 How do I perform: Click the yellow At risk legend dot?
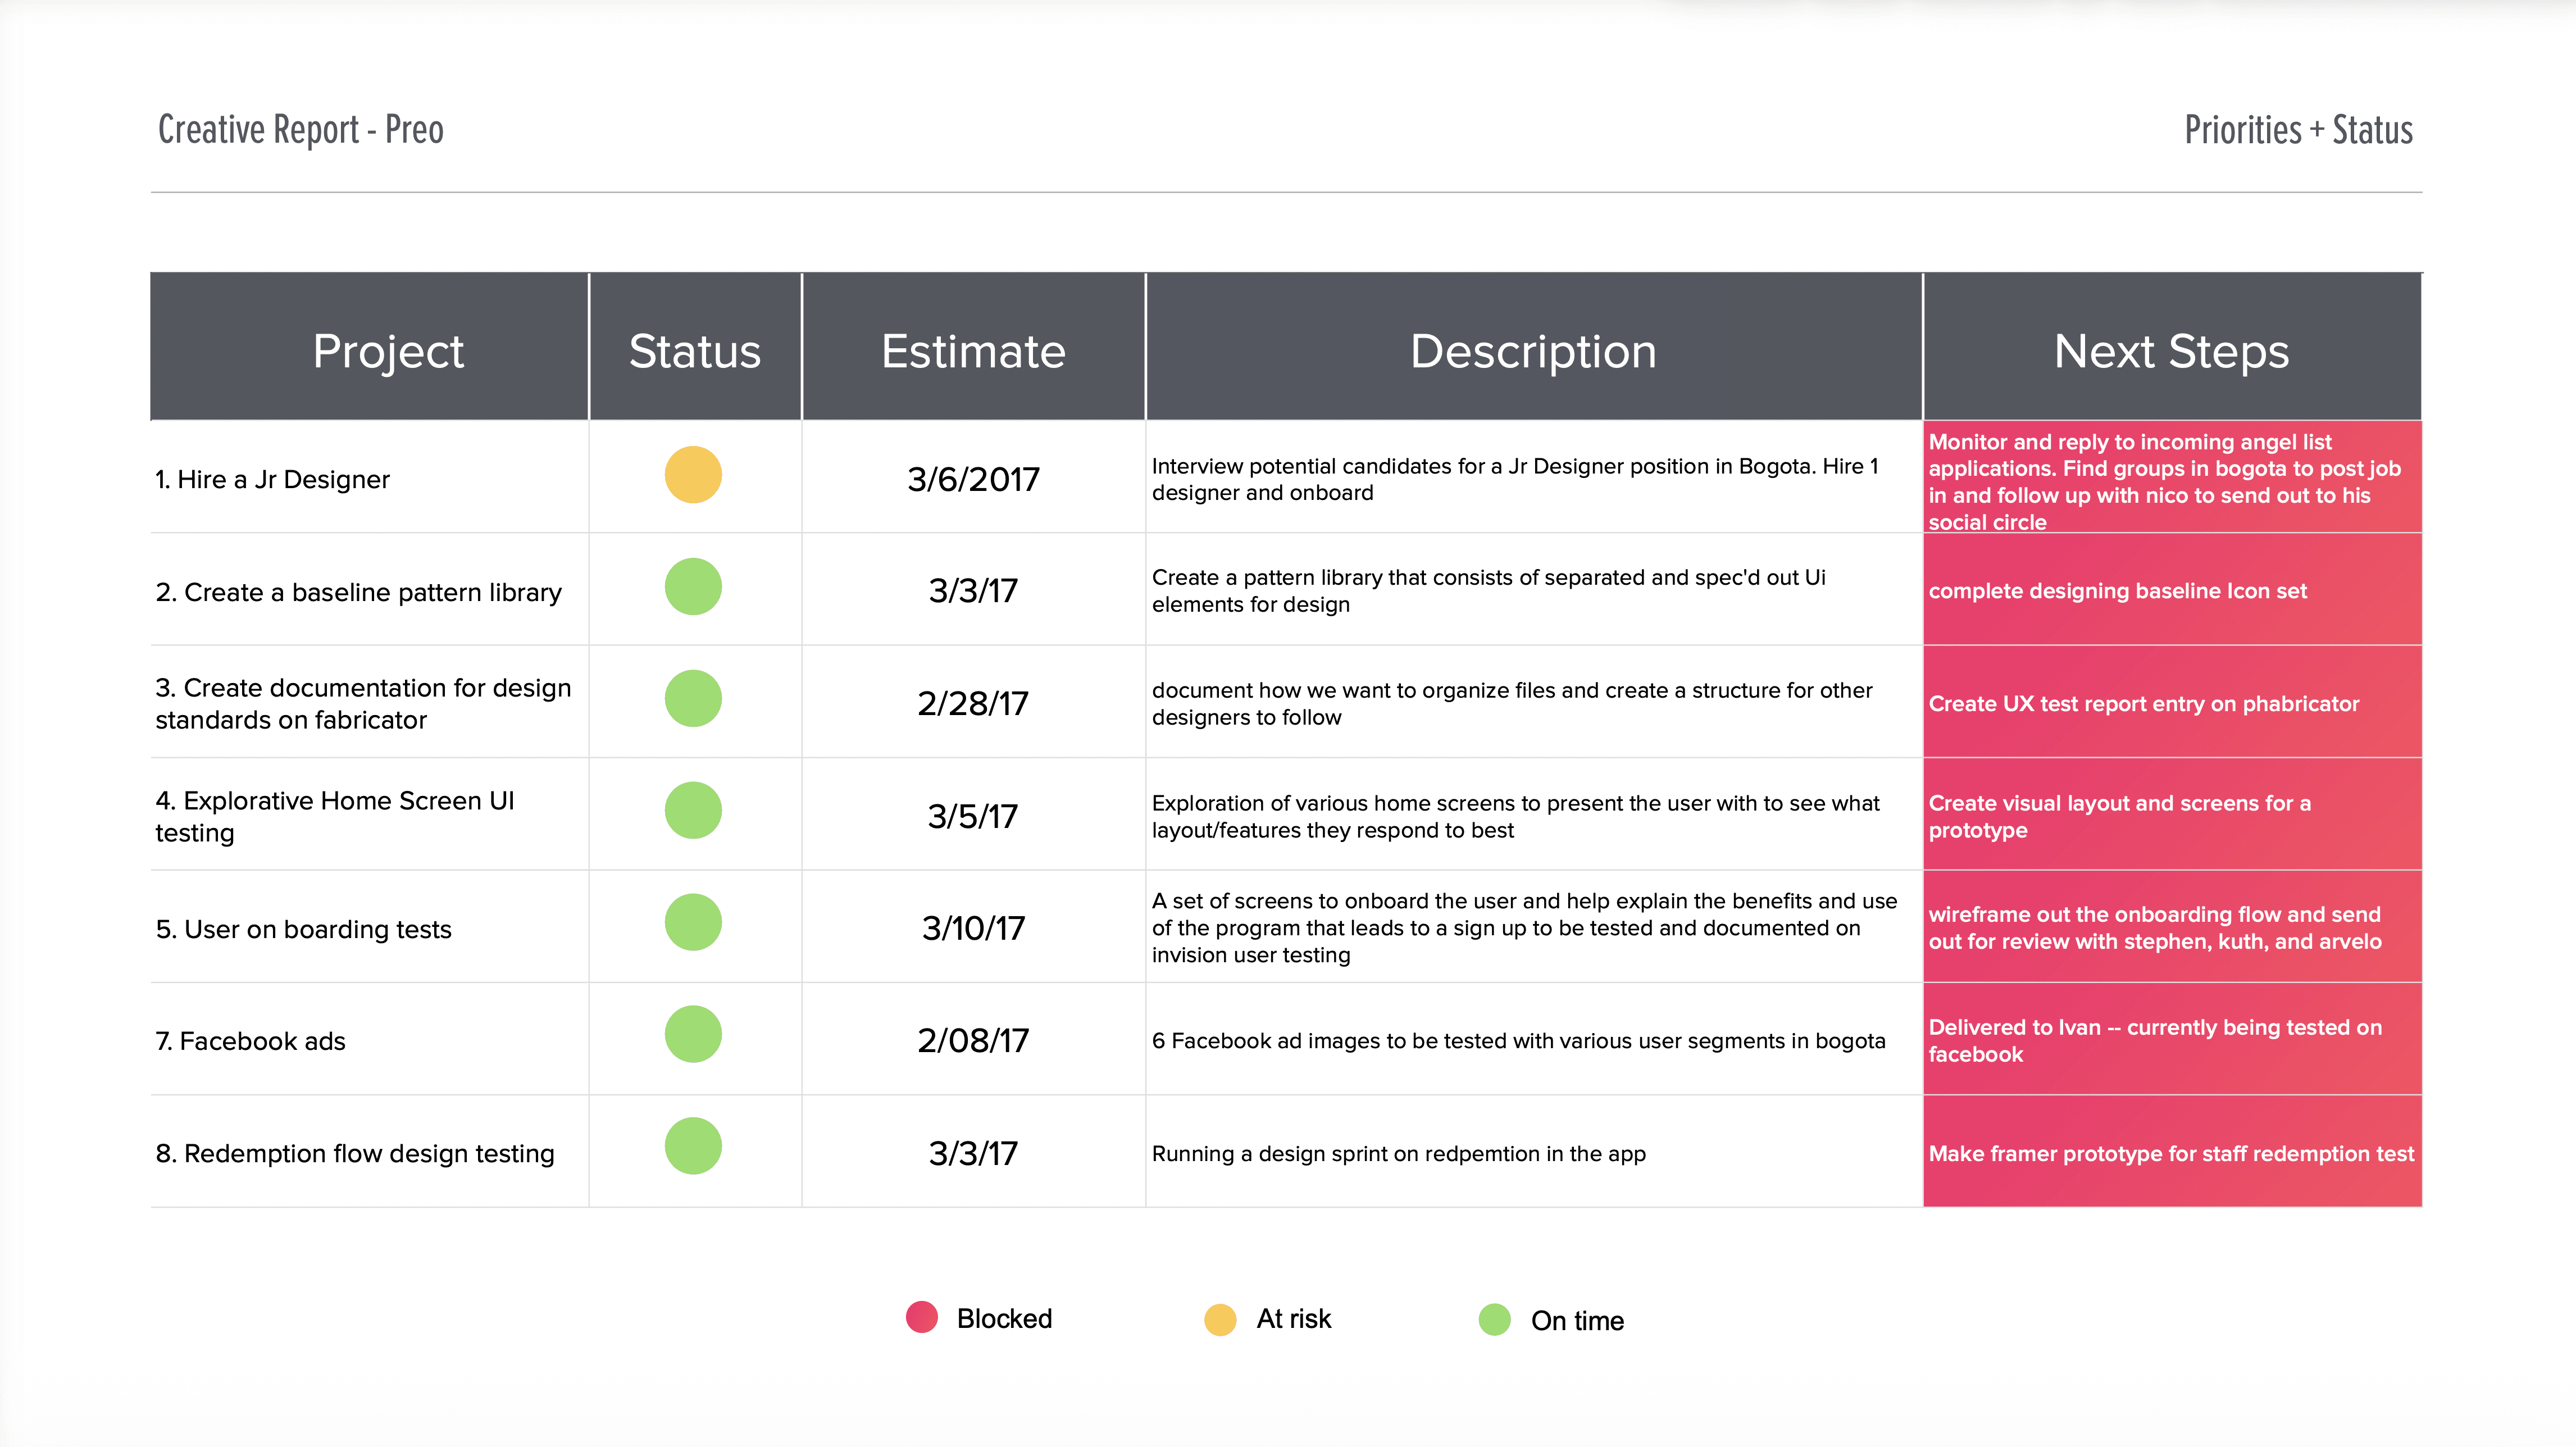pos(1220,1320)
